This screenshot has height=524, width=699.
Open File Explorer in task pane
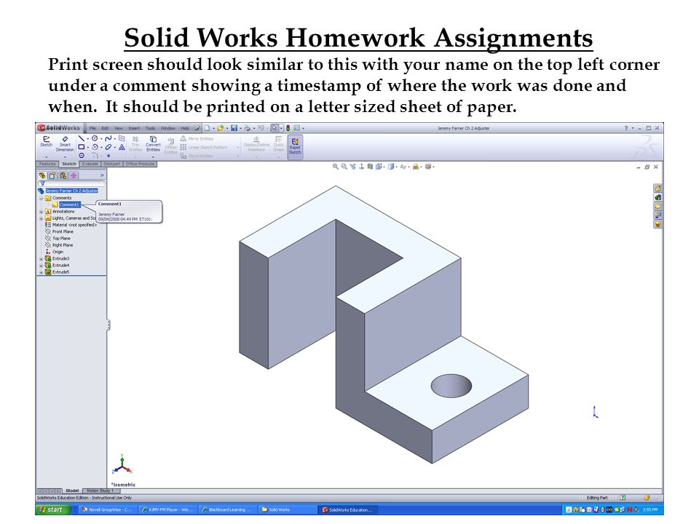pyautogui.click(x=657, y=206)
